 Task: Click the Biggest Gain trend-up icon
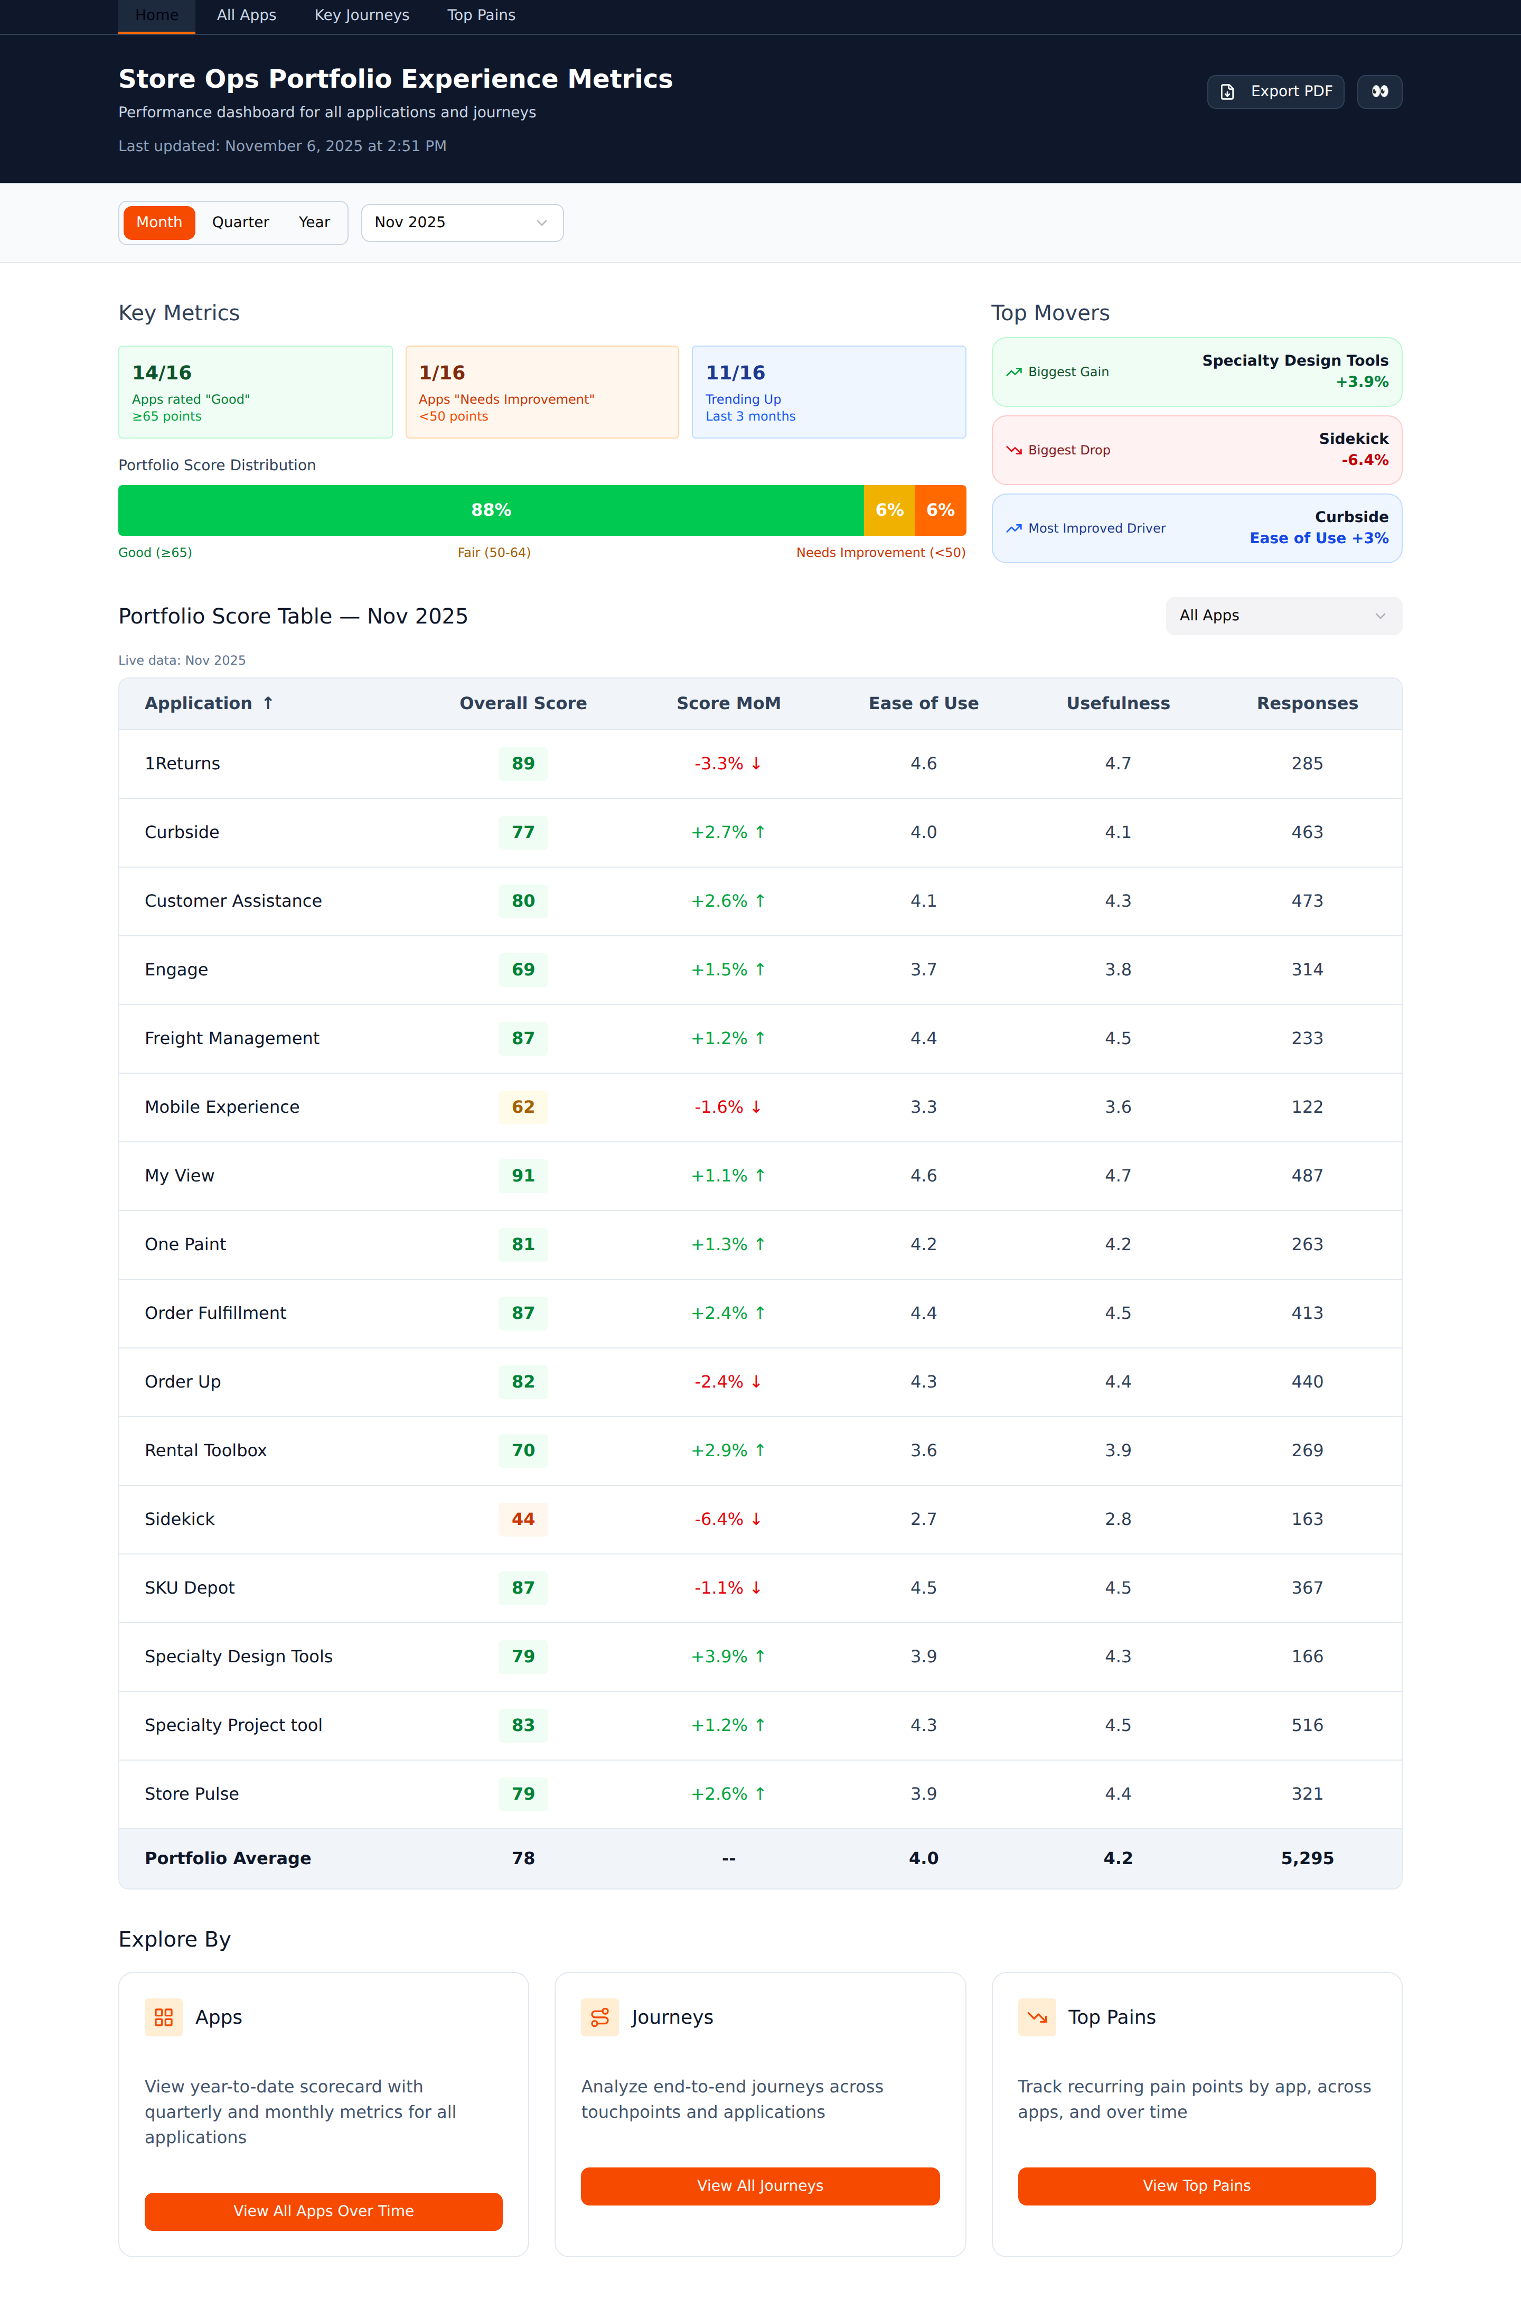pos(1013,372)
